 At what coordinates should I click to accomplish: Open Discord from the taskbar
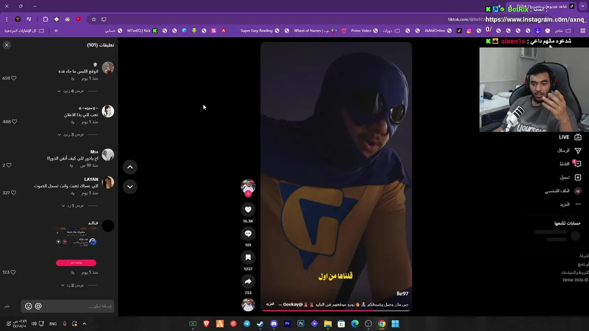tap(274, 324)
